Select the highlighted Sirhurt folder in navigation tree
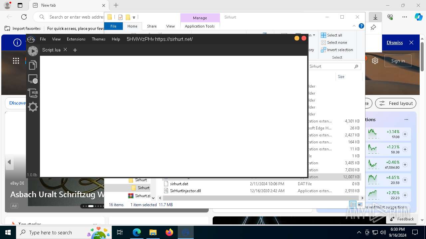Image resolution: width=426 pixels, height=239 pixels. [143, 188]
